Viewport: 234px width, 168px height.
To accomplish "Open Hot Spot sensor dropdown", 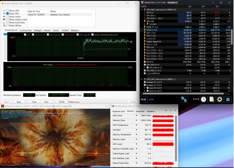I will (x=136, y=130).
